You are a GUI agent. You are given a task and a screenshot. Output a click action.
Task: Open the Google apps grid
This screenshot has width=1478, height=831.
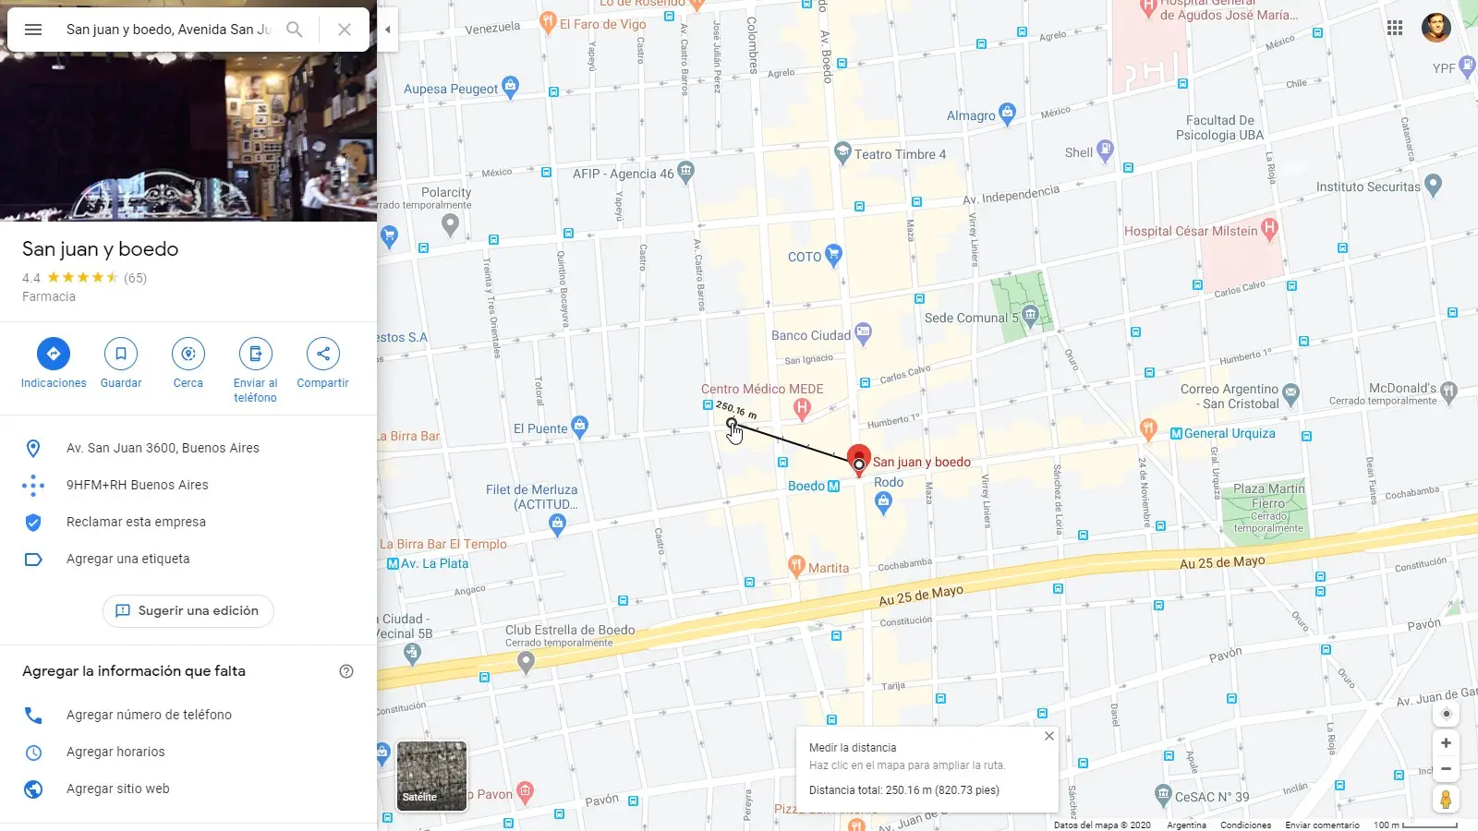click(1395, 28)
